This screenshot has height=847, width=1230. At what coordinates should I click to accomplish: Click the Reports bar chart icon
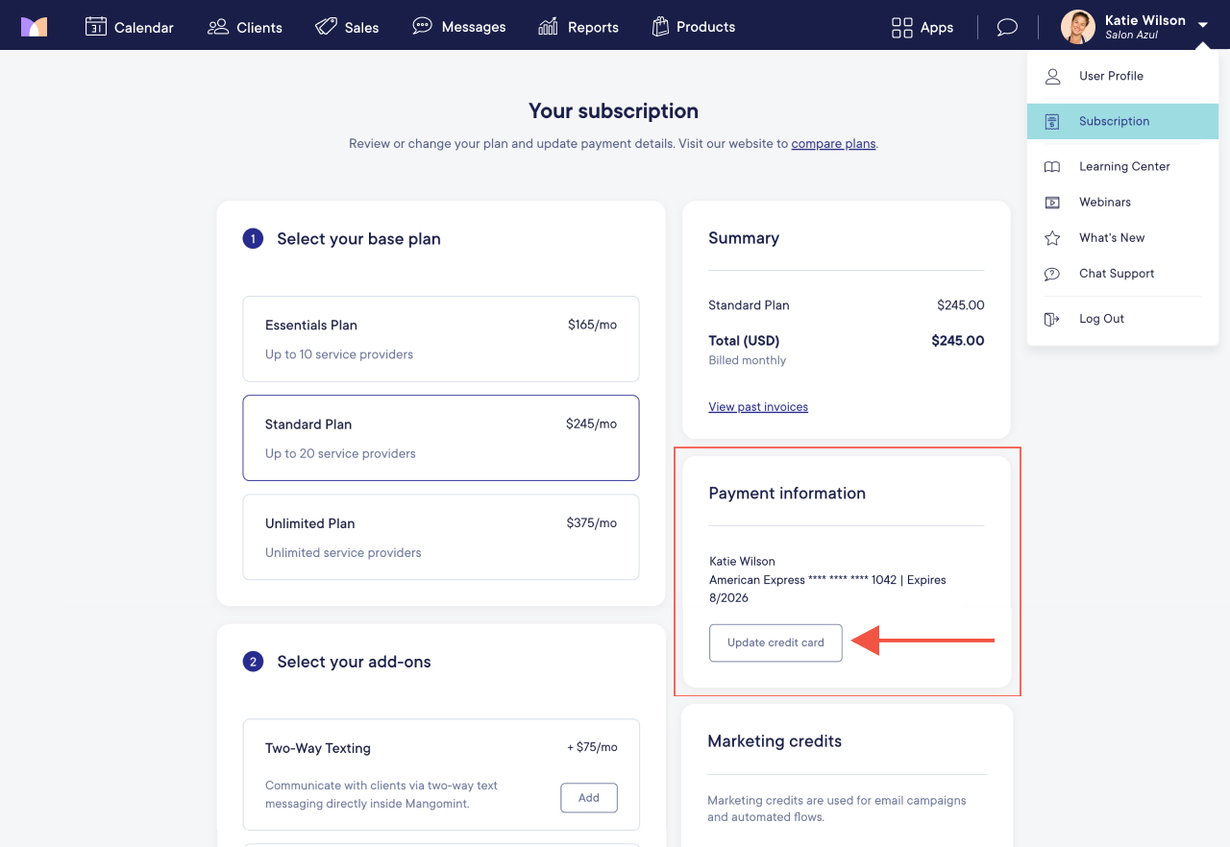point(548,26)
